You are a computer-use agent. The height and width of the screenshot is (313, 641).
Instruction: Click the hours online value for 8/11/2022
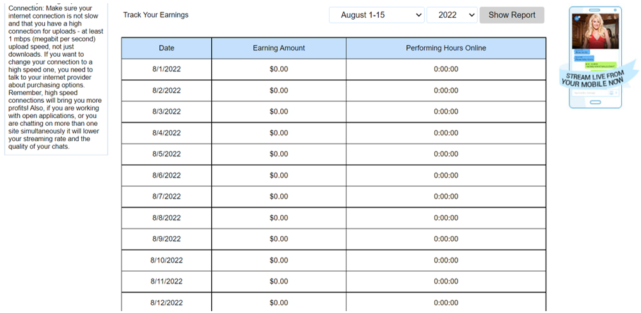pyautogui.click(x=446, y=282)
